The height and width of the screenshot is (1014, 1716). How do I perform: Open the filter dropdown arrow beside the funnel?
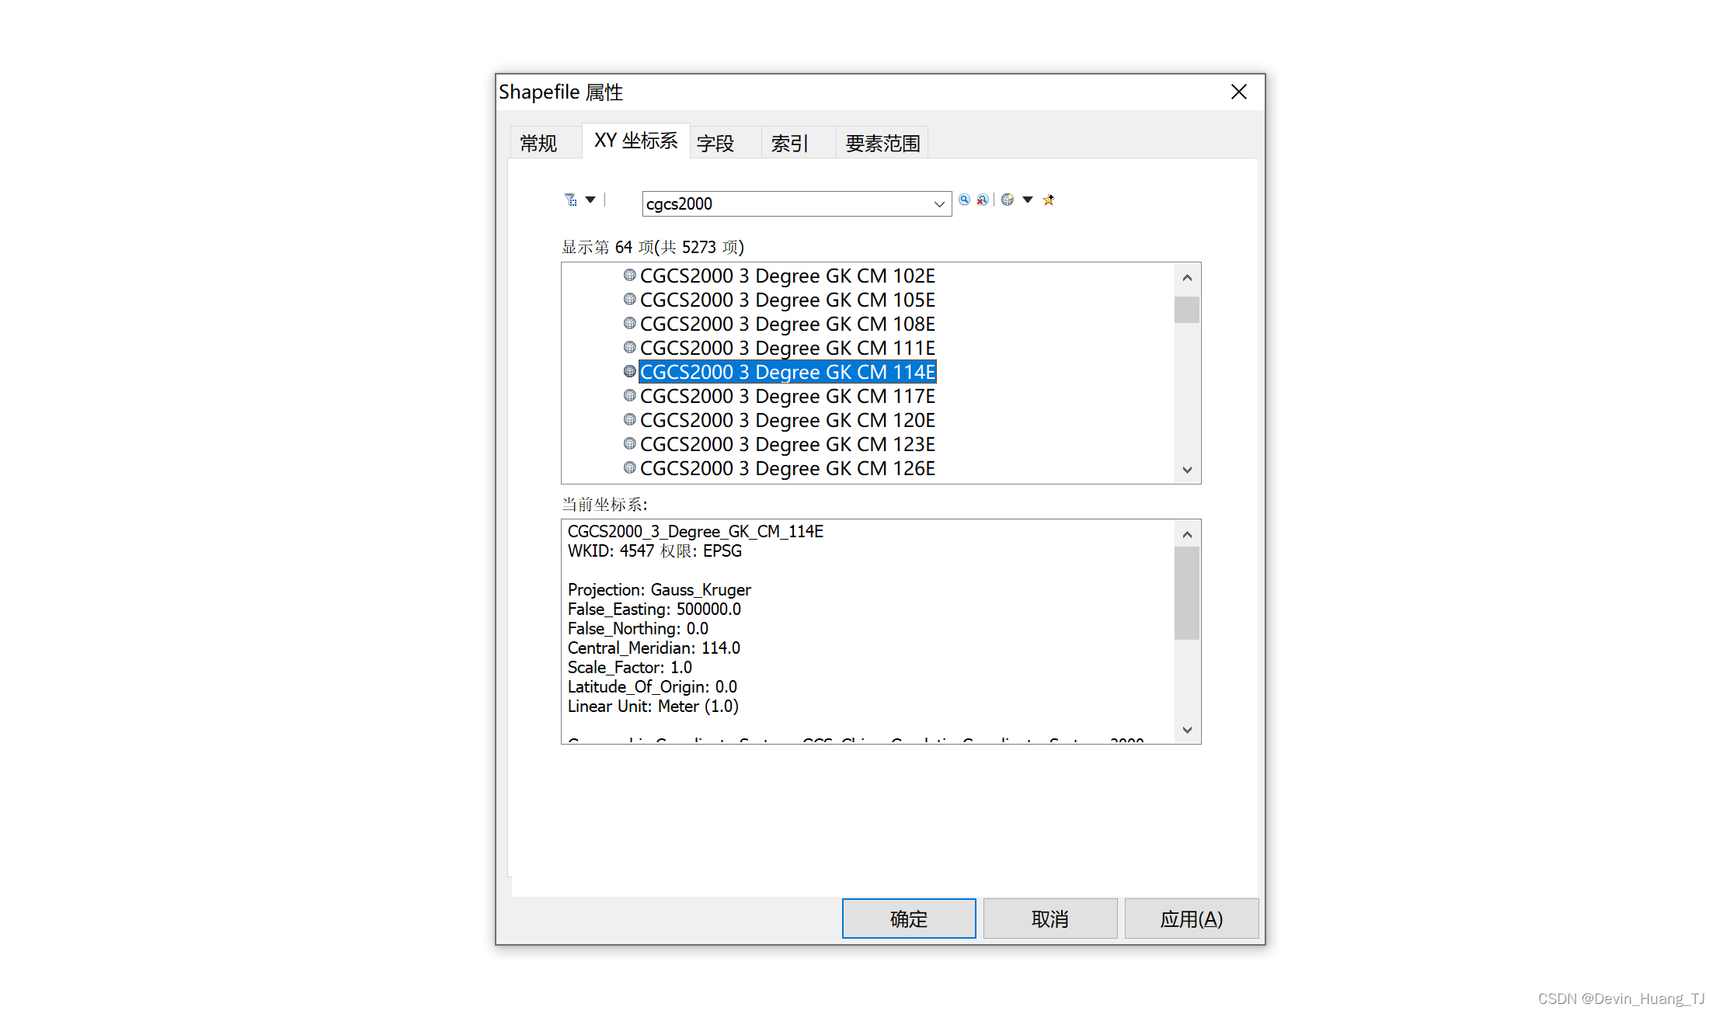pyautogui.click(x=590, y=200)
